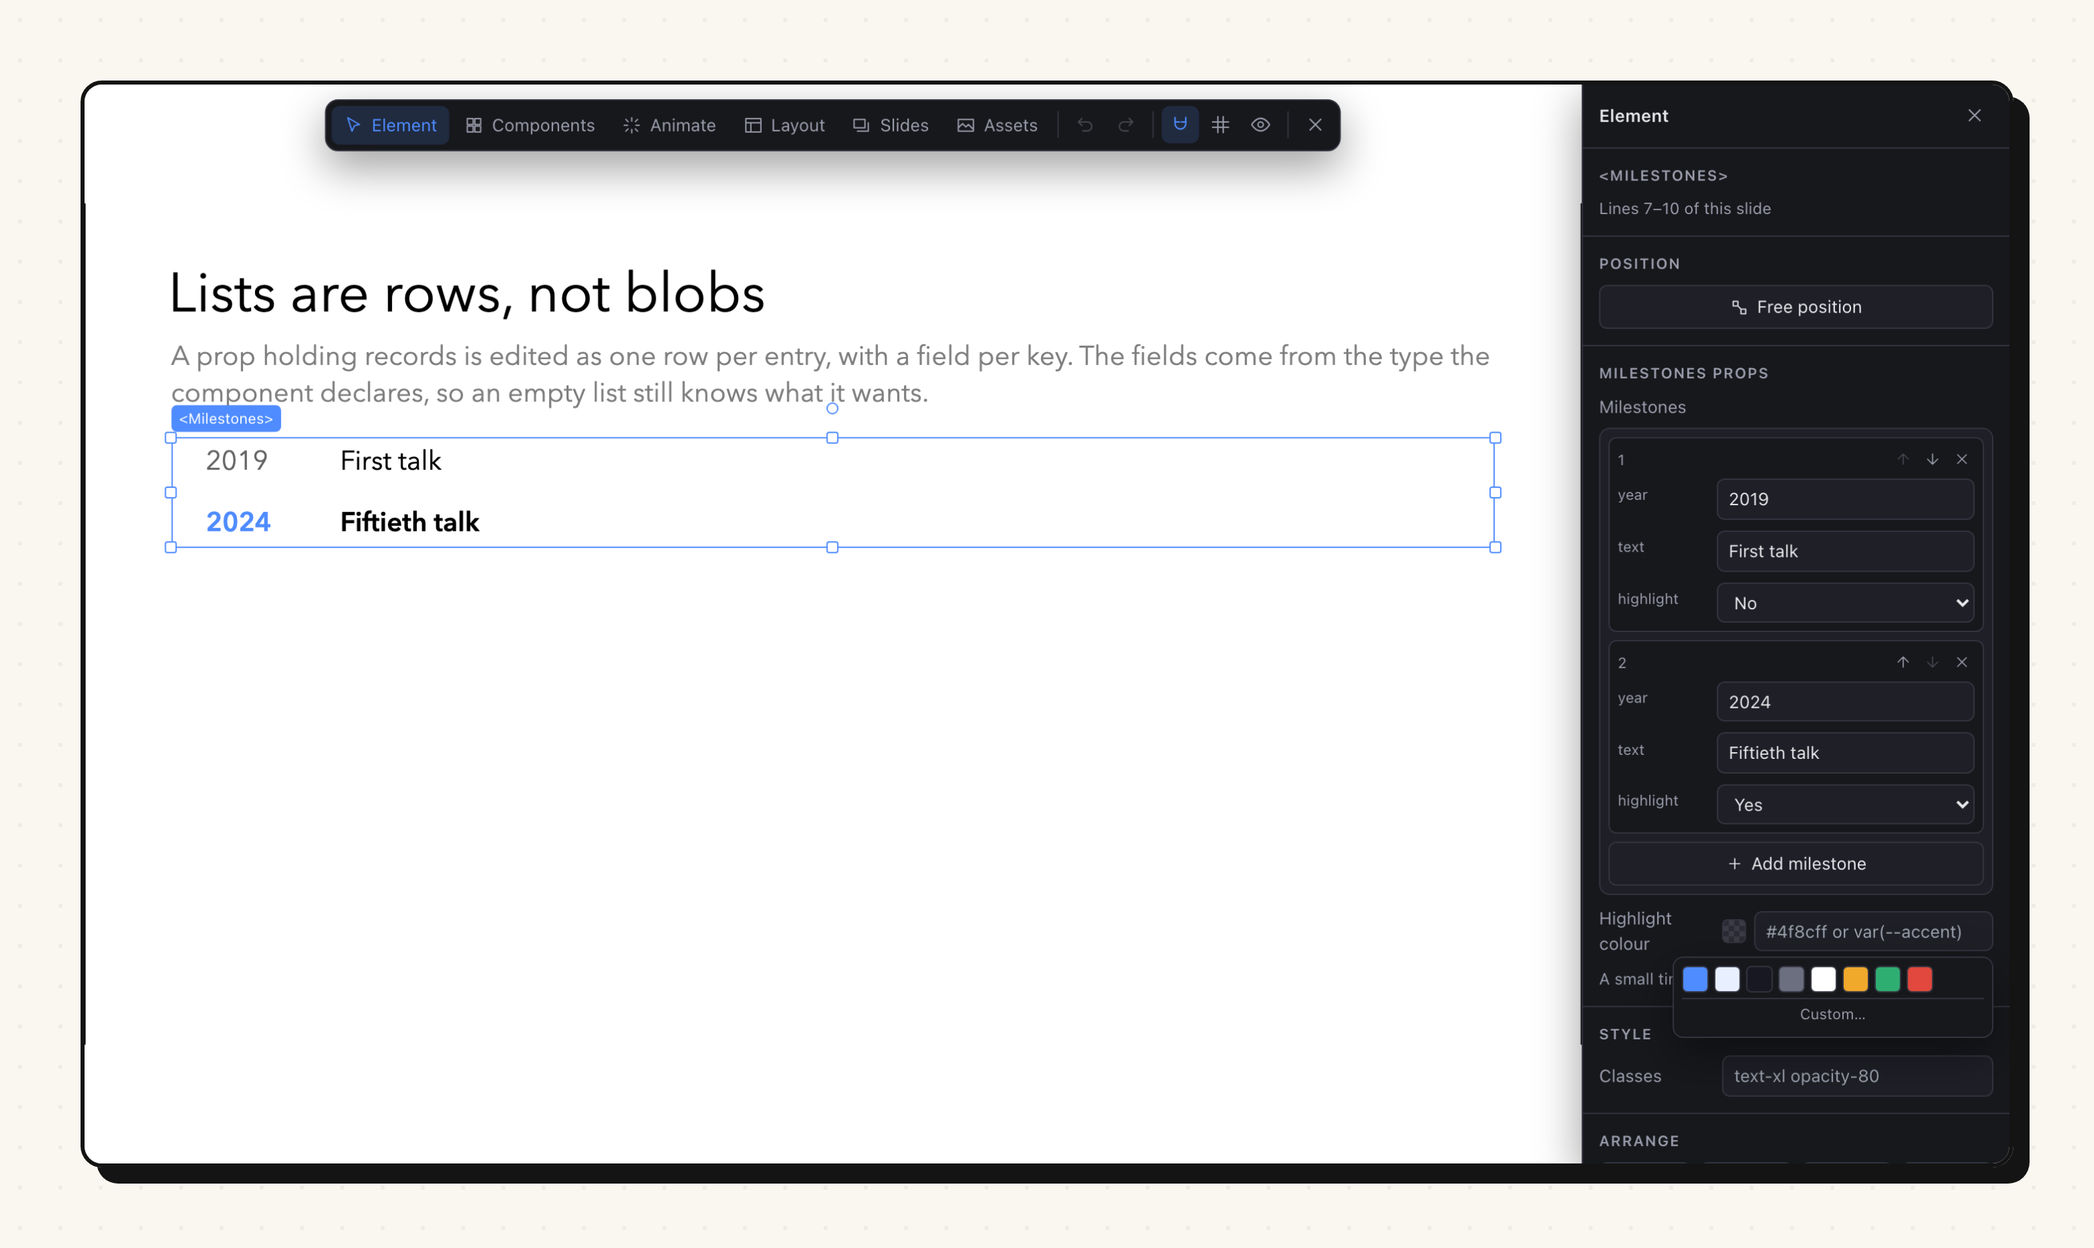Open the Layout tab

point(785,125)
